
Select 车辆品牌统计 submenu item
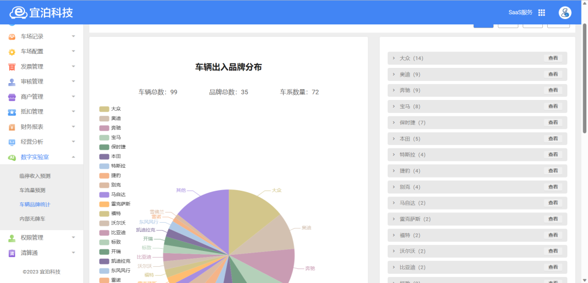[x=35, y=204]
